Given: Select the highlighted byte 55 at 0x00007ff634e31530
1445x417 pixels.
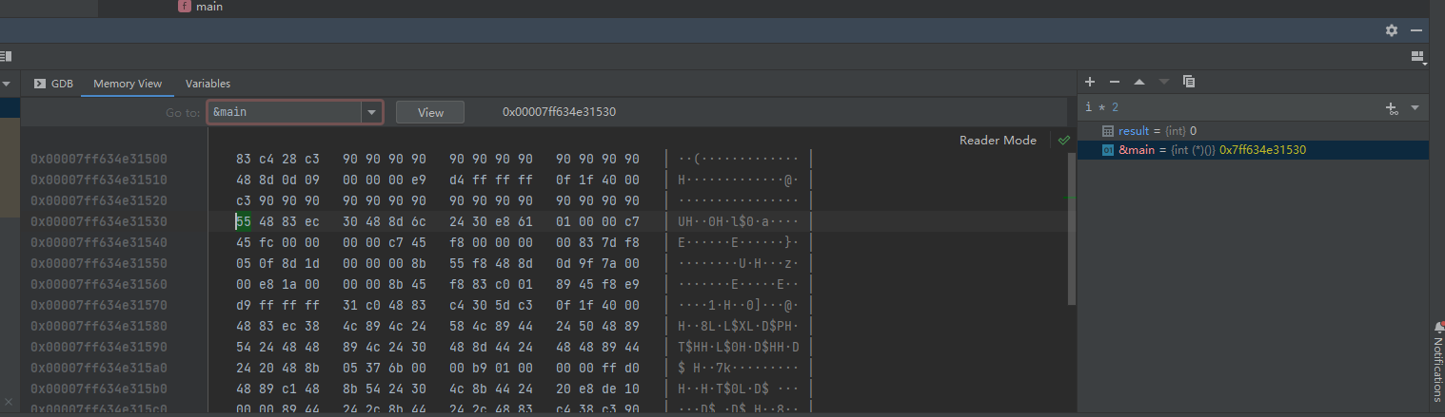Looking at the screenshot, I should (x=244, y=221).
